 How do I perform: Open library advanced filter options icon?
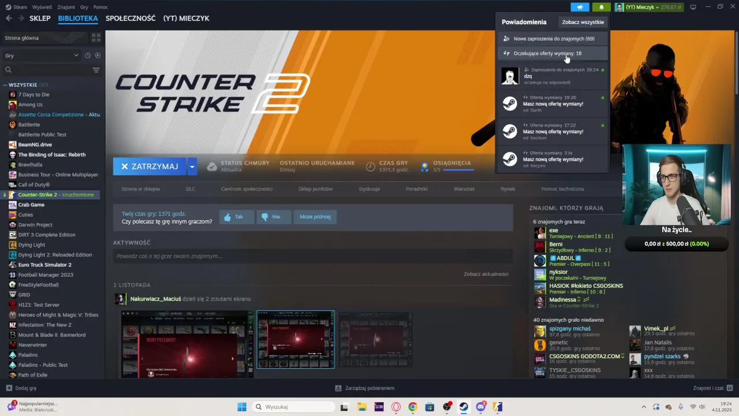(x=96, y=70)
